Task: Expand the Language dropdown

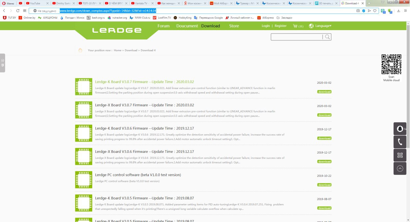Action: point(320,26)
